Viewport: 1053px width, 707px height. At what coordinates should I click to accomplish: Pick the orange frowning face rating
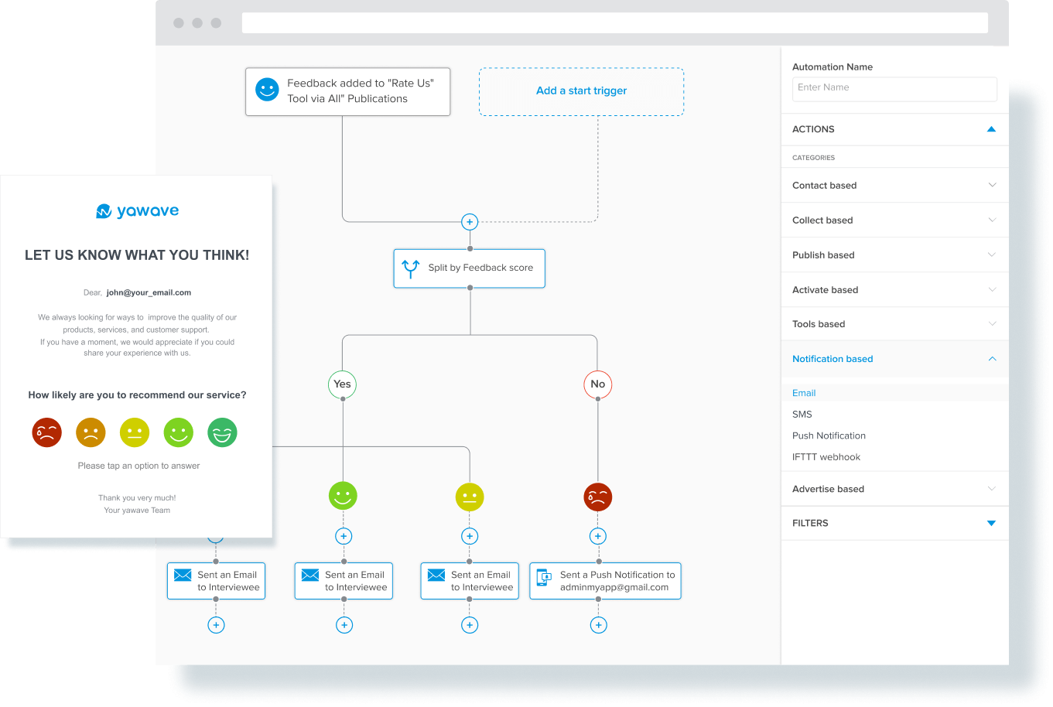click(91, 432)
